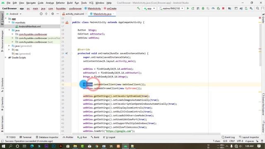Run the app with the green play button

[188, 8]
